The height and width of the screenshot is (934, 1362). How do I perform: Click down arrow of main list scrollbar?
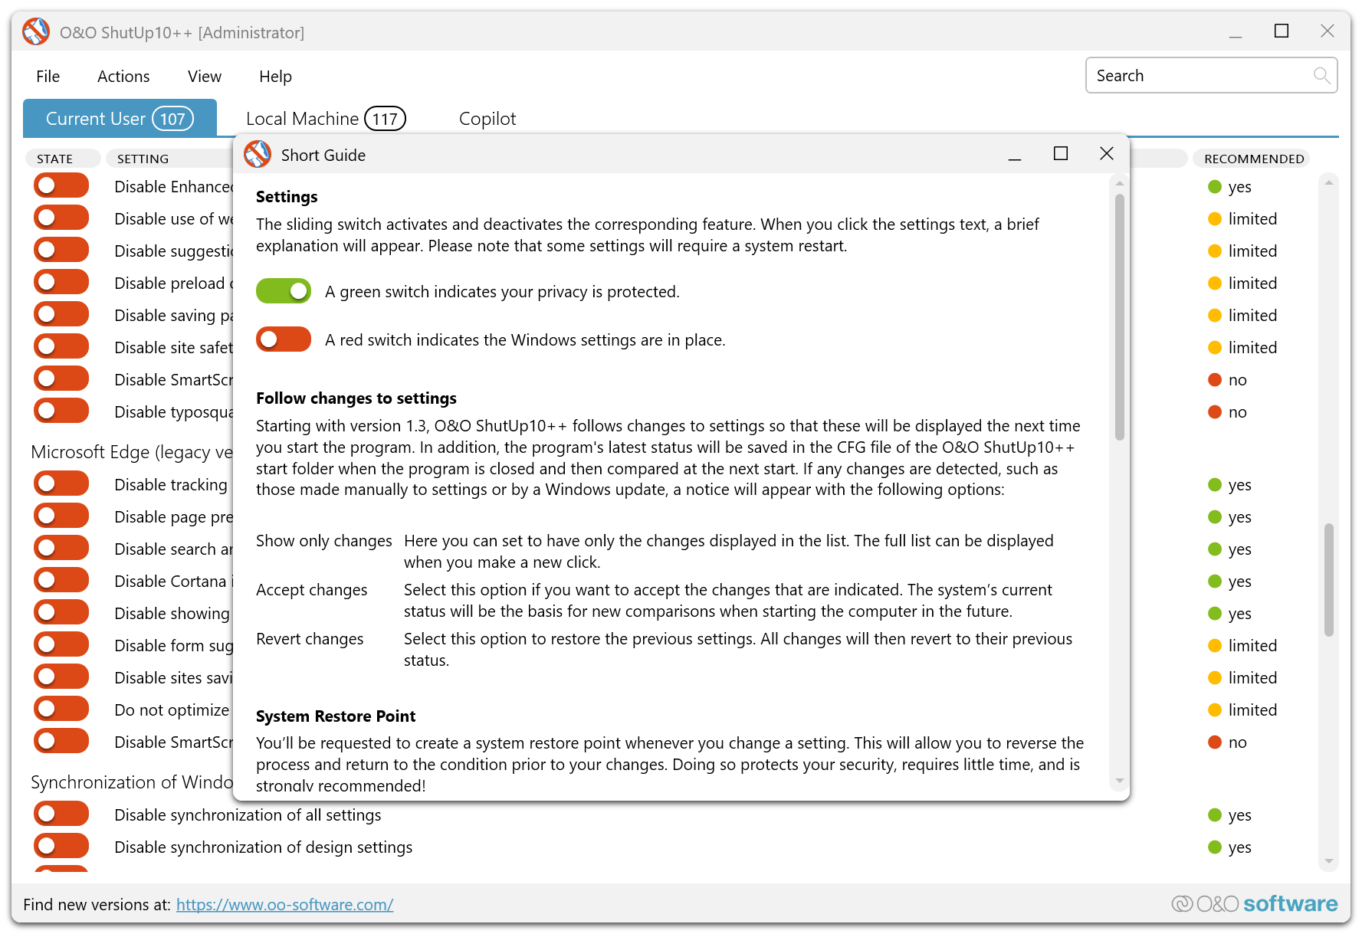pos(1328,861)
